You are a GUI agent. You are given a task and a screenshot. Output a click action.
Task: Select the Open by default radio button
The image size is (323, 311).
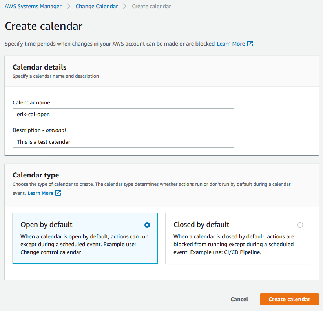(147, 225)
